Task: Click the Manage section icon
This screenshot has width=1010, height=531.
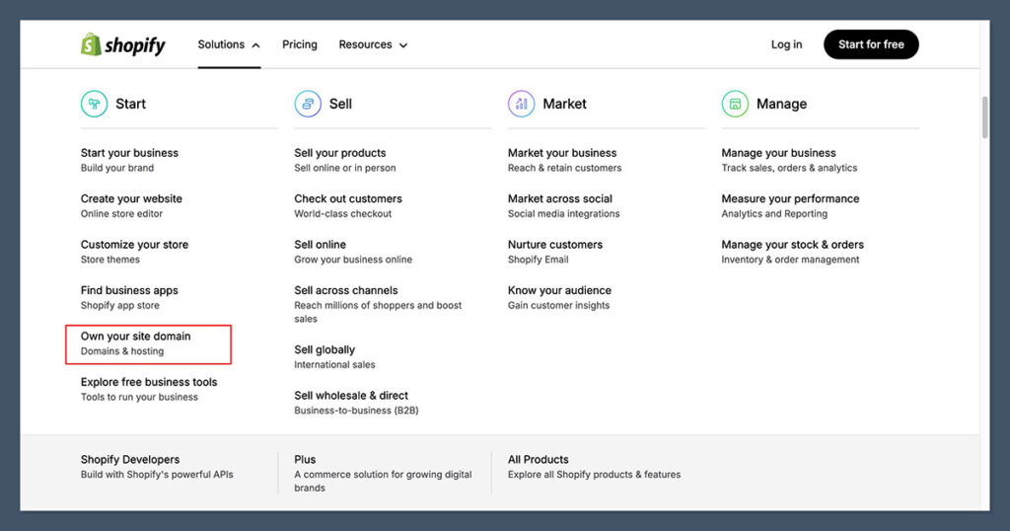Action: click(734, 104)
